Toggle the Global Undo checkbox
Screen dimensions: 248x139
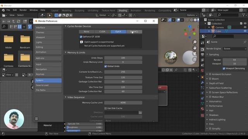(105, 66)
